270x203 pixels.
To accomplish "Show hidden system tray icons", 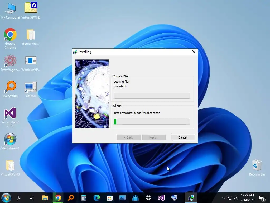I will (223, 198).
